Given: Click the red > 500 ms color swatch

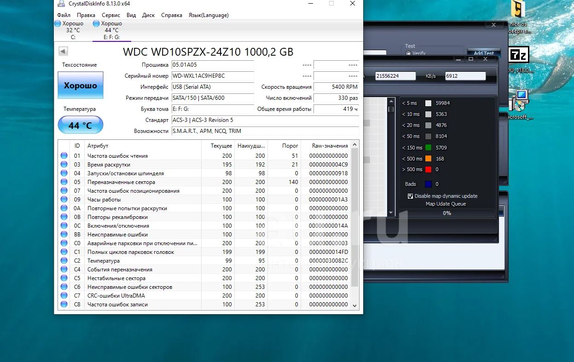Looking at the screenshot, I should click(428, 169).
